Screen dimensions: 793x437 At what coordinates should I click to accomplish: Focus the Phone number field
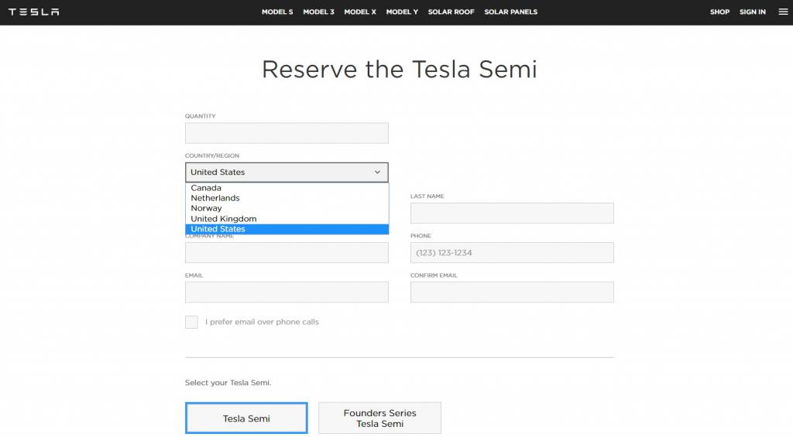pos(512,253)
